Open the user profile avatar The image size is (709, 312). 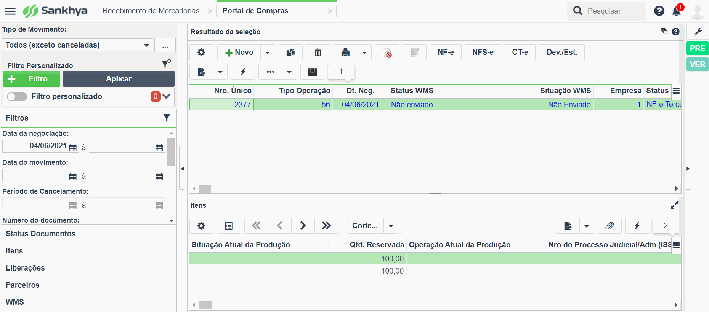[698, 11]
